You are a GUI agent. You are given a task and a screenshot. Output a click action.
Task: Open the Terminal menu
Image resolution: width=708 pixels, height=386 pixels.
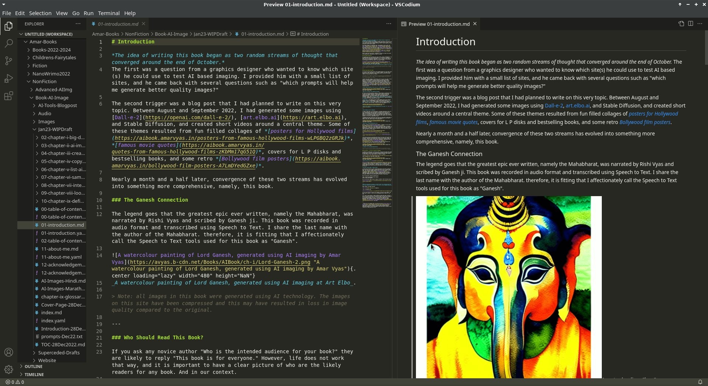[109, 13]
